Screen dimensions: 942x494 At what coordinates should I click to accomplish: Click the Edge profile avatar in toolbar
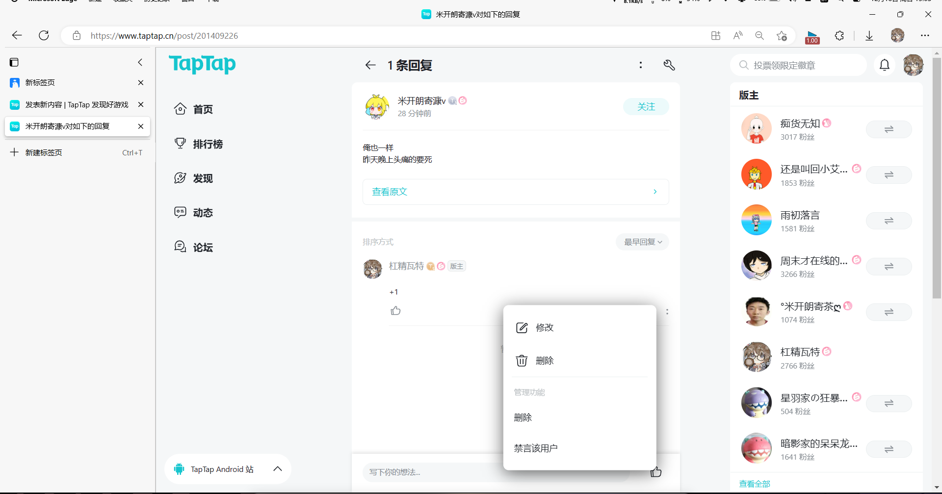pos(897,35)
